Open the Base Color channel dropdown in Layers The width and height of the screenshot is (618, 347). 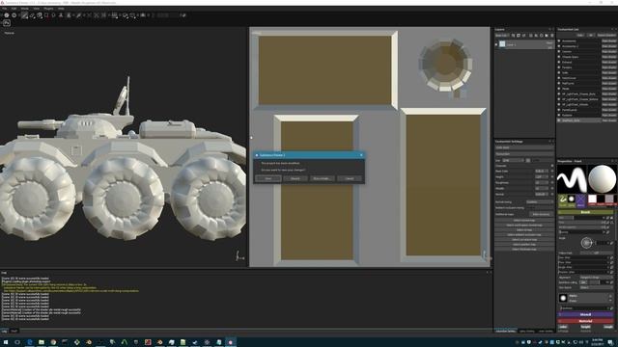tap(502, 36)
